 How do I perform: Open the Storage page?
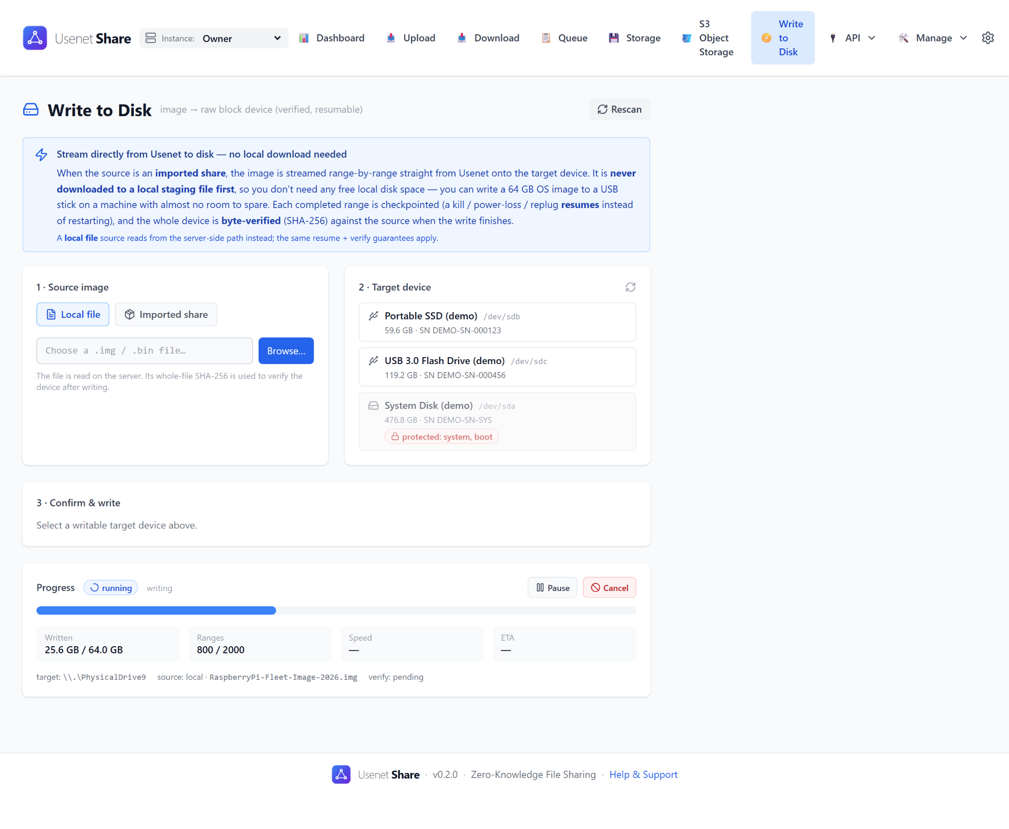point(634,38)
